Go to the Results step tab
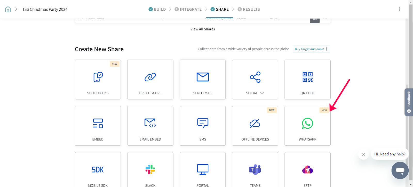 point(249,9)
